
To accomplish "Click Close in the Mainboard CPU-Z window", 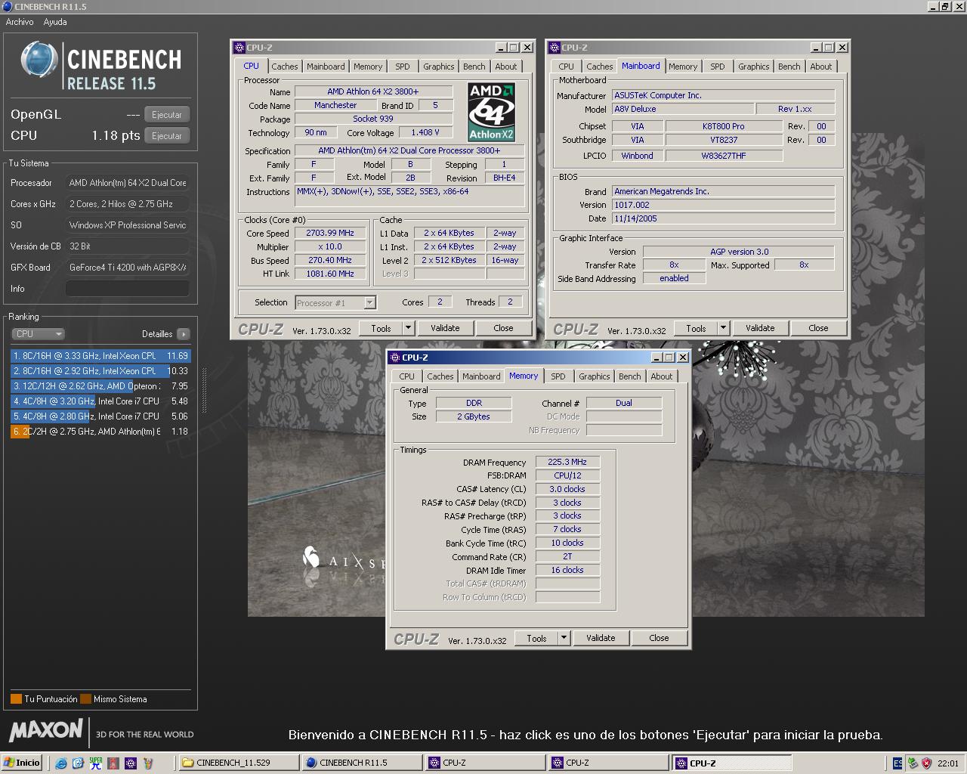I will click(x=818, y=328).
